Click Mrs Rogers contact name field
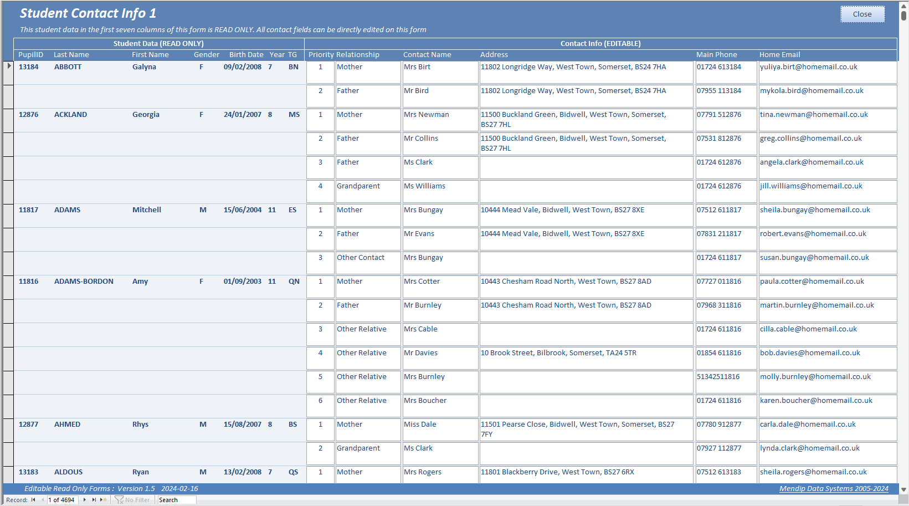The width and height of the screenshot is (909, 506). click(x=440, y=474)
